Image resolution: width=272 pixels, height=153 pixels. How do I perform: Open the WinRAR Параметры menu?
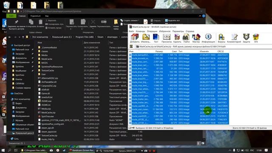(178, 31)
